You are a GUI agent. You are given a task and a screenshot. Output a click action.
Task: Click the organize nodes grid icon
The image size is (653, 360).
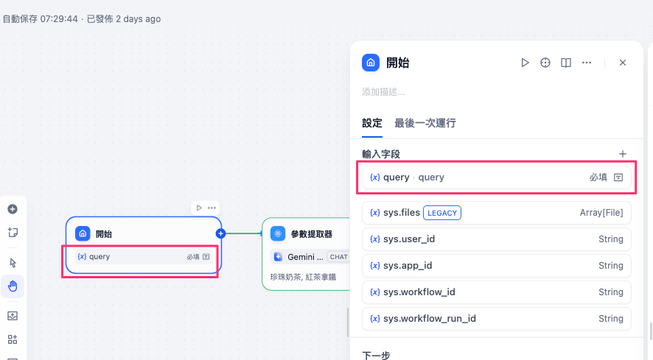[13, 339]
